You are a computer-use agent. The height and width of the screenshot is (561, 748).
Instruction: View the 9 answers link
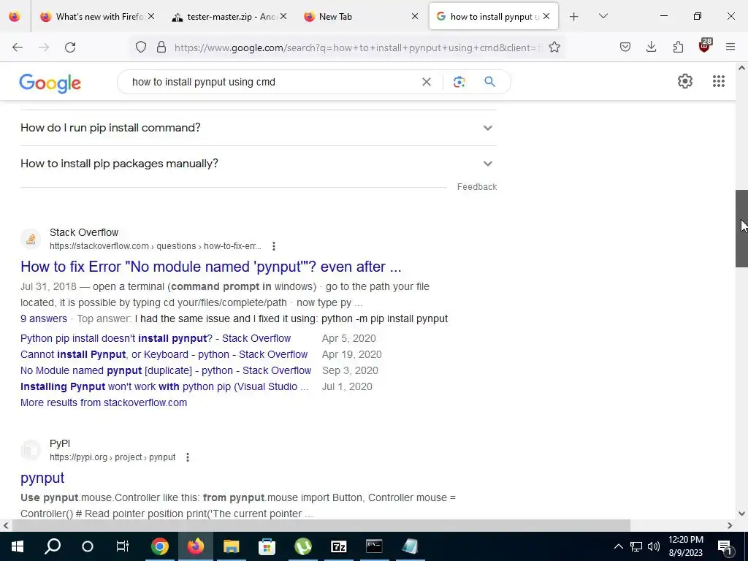coord(44,318)
